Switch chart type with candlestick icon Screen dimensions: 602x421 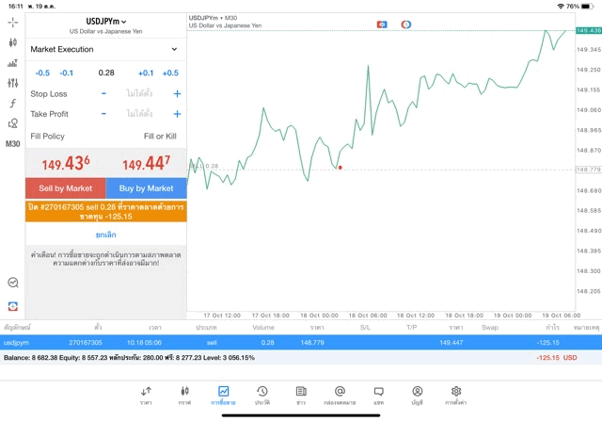12,42
